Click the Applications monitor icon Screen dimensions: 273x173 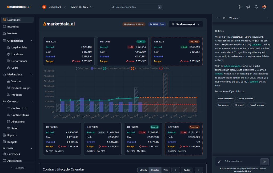[4, 161]
